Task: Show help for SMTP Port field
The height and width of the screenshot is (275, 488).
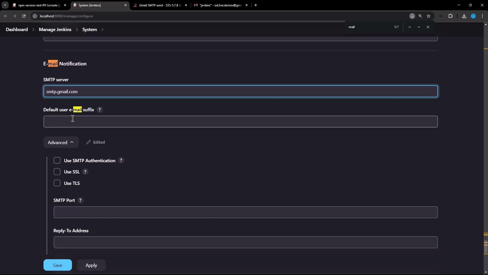Action: tap(80, 200)
